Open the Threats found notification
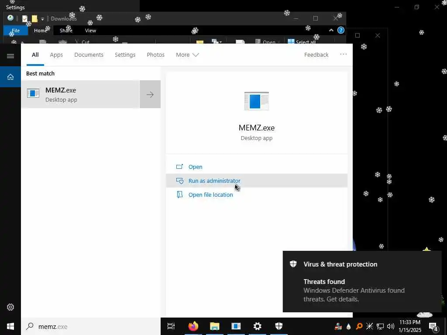447x335 pixels. coord(362,281)
